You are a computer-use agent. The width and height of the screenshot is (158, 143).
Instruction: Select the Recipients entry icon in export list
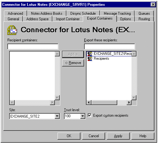(90, 59)
